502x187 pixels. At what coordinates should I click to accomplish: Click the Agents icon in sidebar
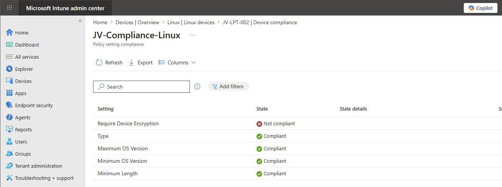9,117
